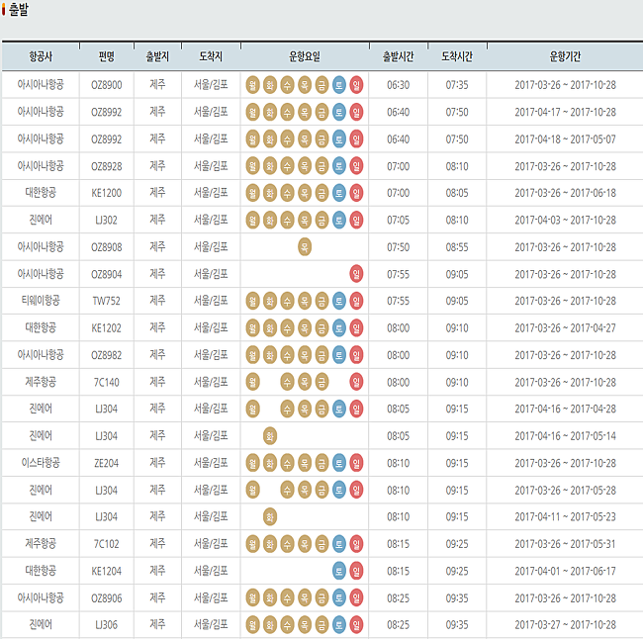The width and height of the screenshot is (643, 639).
Task: Click Wednesday (수) icon in KE1200 row
Action: click(287, 193)
